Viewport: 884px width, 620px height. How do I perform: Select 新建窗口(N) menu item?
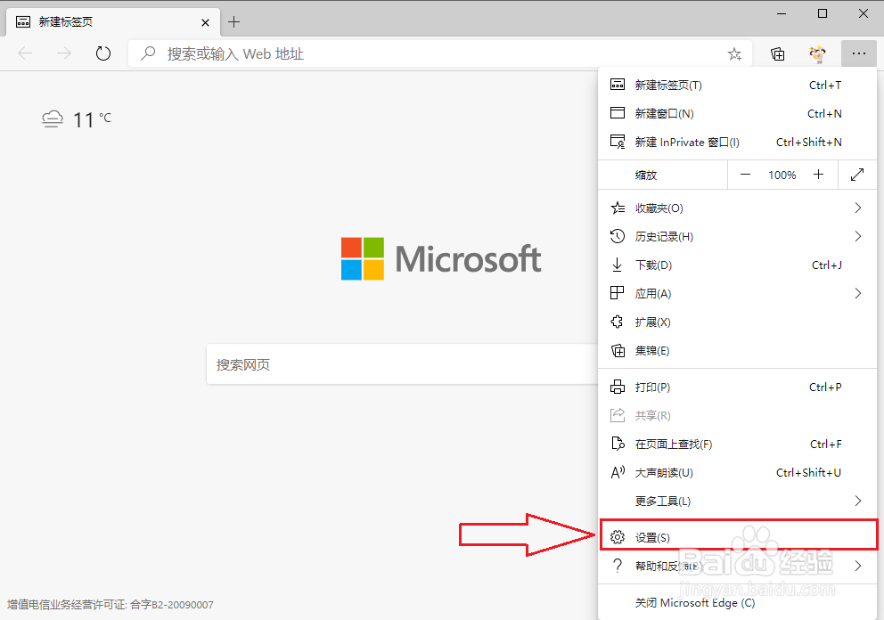[737, 113]
